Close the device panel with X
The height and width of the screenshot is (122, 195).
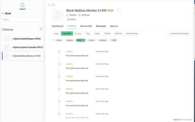[x=49, y=5]
